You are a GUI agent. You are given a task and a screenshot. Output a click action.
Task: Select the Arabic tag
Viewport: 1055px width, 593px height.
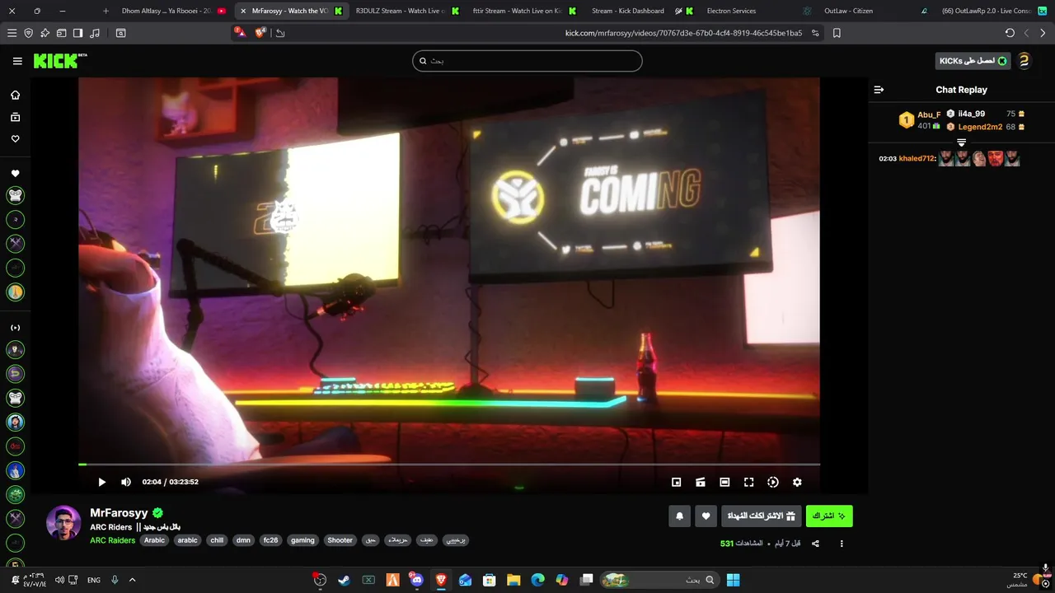[x=155, y=540]
